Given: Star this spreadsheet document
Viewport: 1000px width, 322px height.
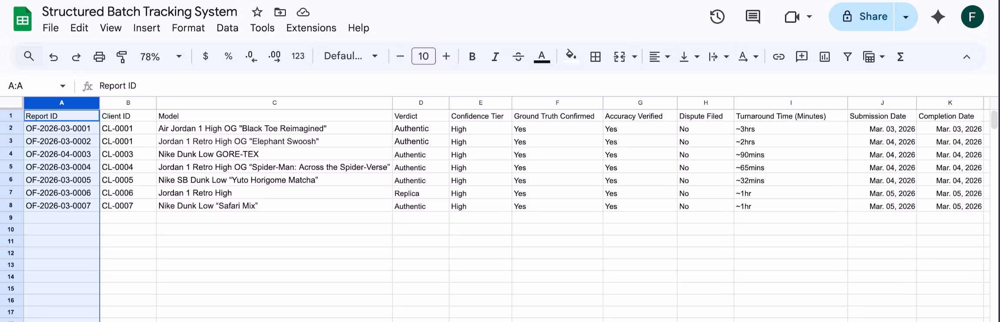Looking at the screenshot, I should point(257,12).
